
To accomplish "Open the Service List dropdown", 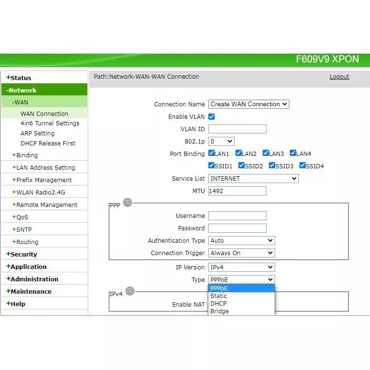I will coord(254,179).
